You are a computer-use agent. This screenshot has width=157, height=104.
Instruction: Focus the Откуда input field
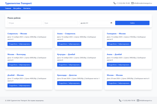(25, 23)
